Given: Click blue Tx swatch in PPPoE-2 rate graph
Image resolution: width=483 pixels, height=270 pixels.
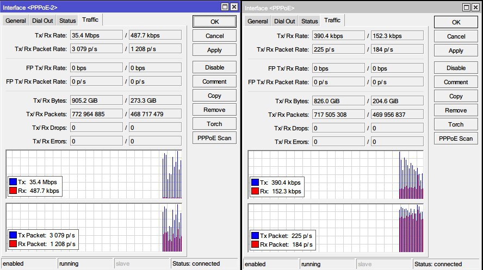Looking at the screenshot, I should [13, 181].
